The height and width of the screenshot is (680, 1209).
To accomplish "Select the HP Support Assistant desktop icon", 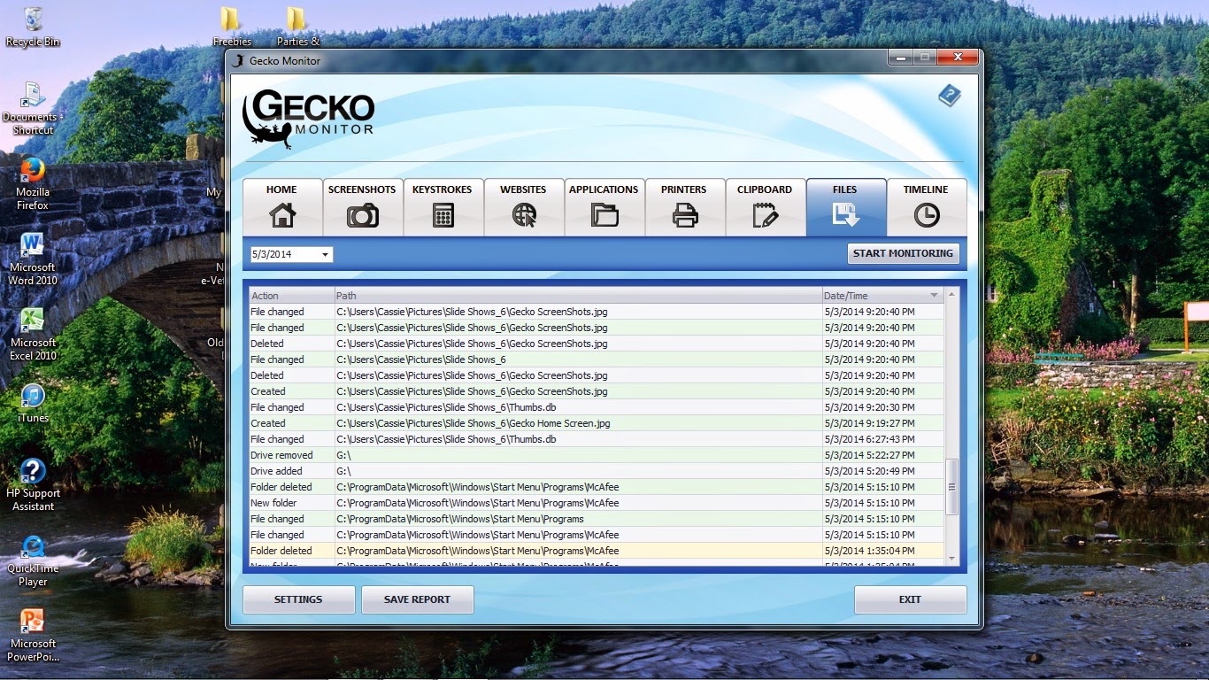I will 33,485.
